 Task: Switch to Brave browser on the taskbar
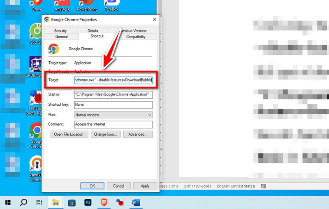(x=104, y=202)
